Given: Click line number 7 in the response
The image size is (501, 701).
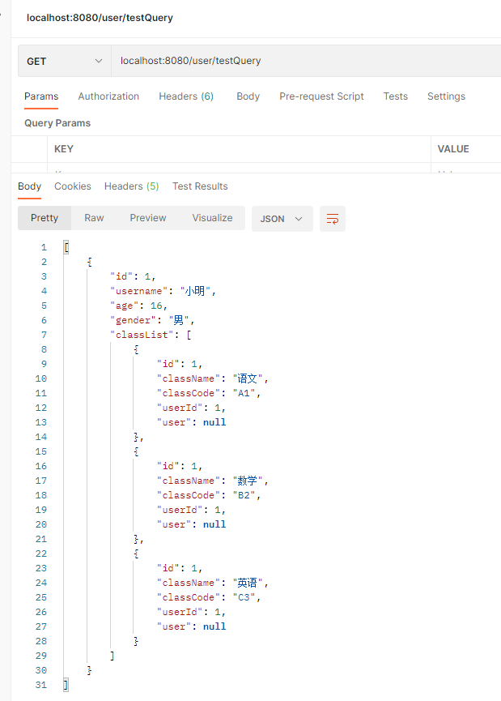Looking at the screenshot, I should 43,335.
